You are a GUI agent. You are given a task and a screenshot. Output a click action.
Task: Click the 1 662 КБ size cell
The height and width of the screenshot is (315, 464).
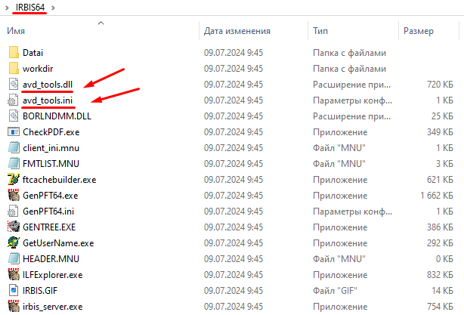pyautogui.click(x=437, y=196)
